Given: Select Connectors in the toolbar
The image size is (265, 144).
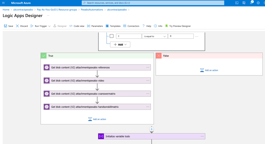Looking at the screenshot, I should (x=131, y=26).
